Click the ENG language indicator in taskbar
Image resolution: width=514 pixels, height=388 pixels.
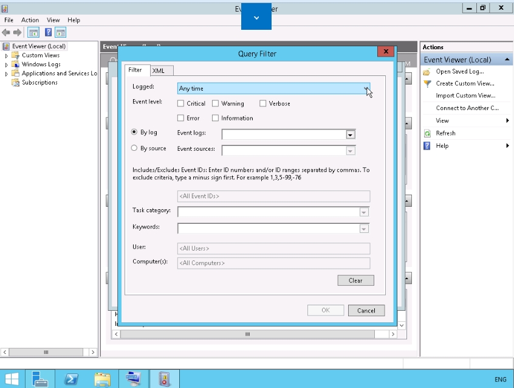[500, 379]
